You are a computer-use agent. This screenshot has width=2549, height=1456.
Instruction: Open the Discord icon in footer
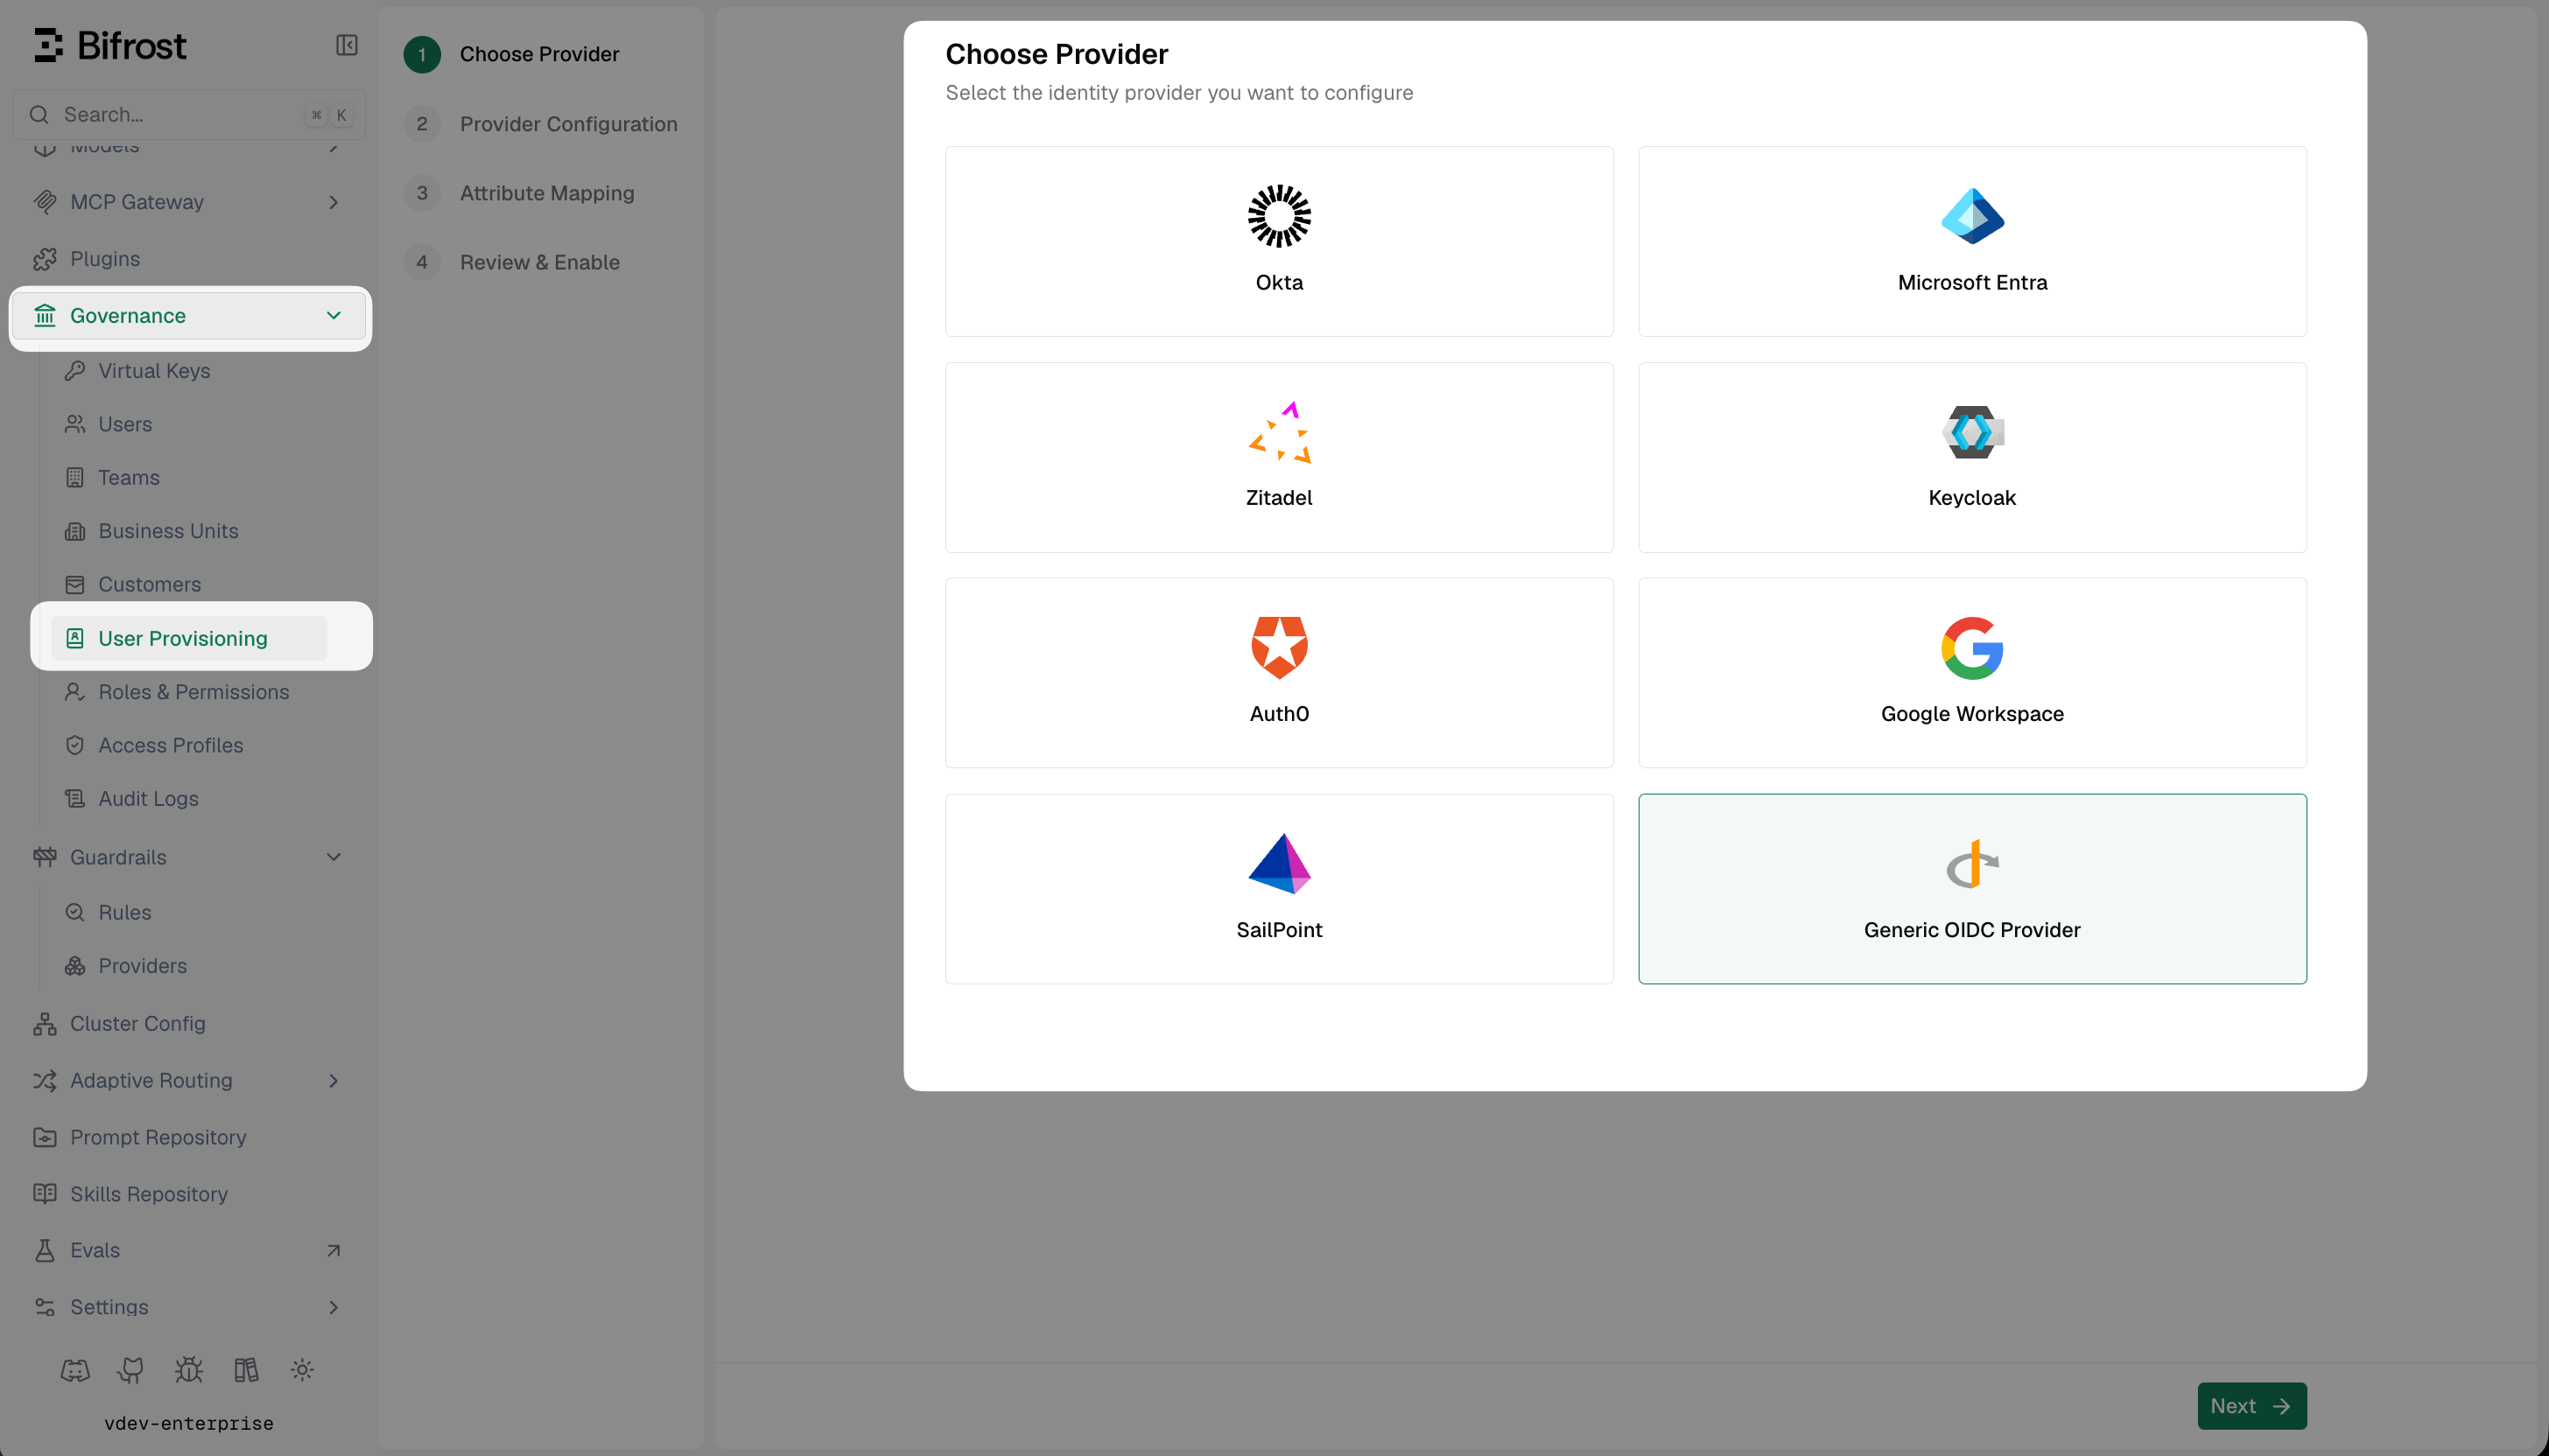[x=75, y=1371]
